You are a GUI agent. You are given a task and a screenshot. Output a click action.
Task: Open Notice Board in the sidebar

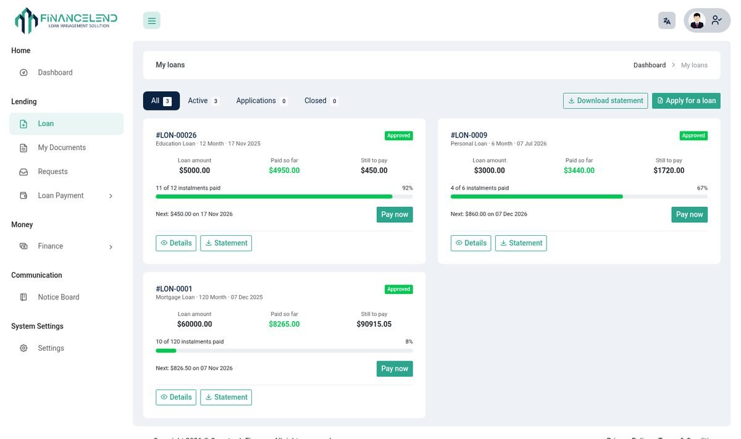66,297
